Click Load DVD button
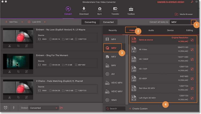Image resolution: width=201 pixels, height=114 pixels. tap(34, 22)
